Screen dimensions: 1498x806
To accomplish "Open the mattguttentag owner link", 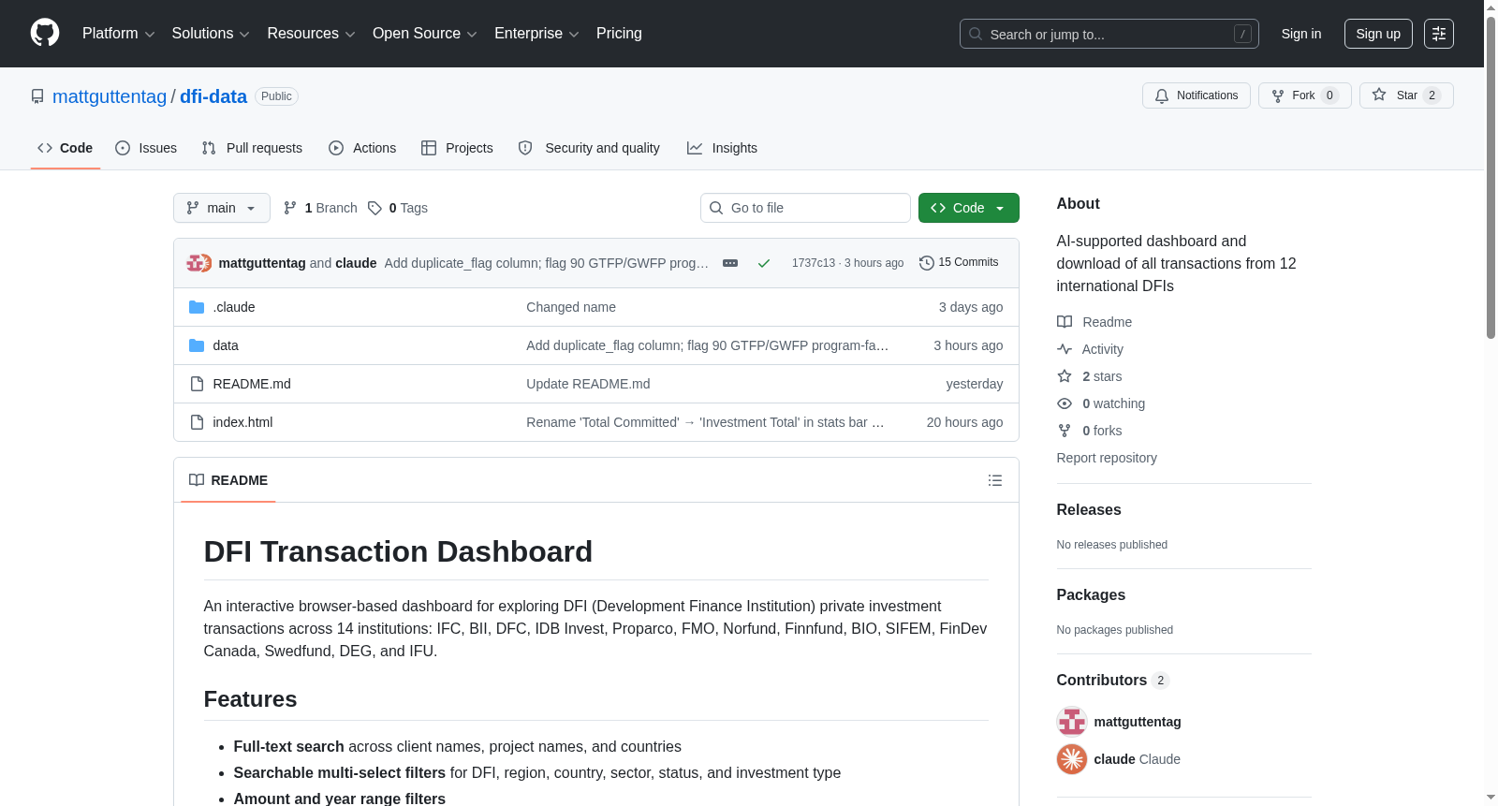I will [110, 96].
